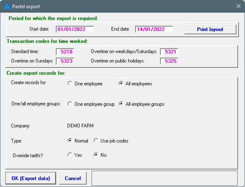Click the empty status box beside Cancel
This screenshot has width=245, height=187.
(x=164, y=178)
